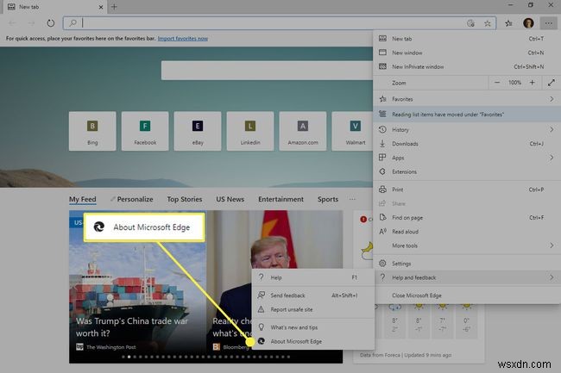Switch to Entertainment tab
Screen dimensions: 561x373
280,199
